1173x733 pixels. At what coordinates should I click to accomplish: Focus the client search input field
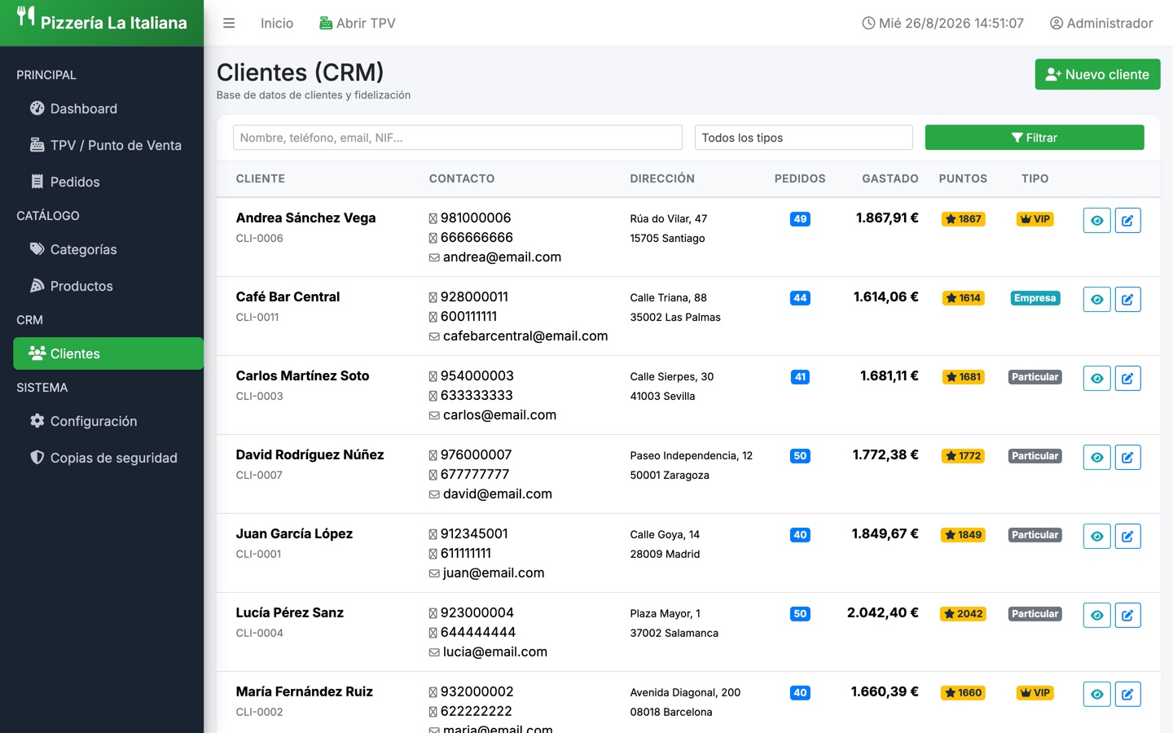[458, 138]
